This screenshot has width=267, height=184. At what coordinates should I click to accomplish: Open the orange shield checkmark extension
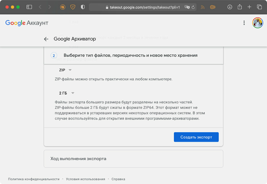(73, 7)
